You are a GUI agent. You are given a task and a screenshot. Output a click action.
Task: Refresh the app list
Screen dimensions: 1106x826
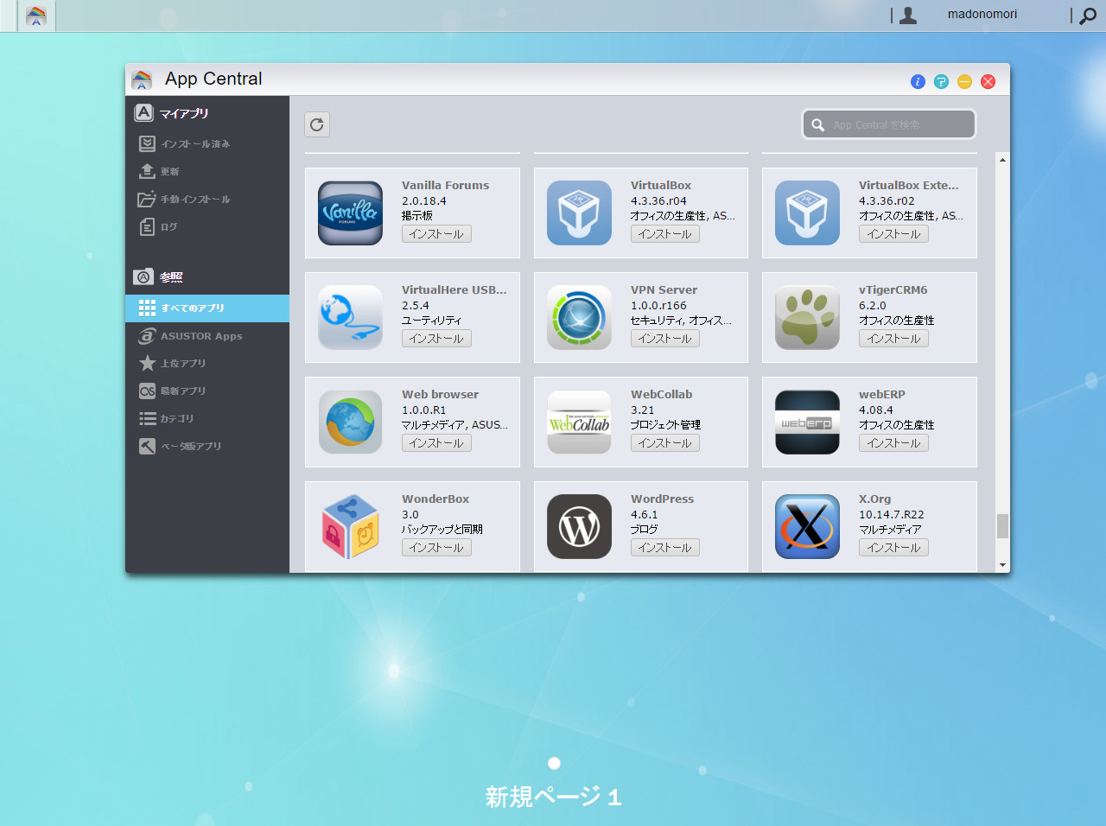click(x=316, y=124)
